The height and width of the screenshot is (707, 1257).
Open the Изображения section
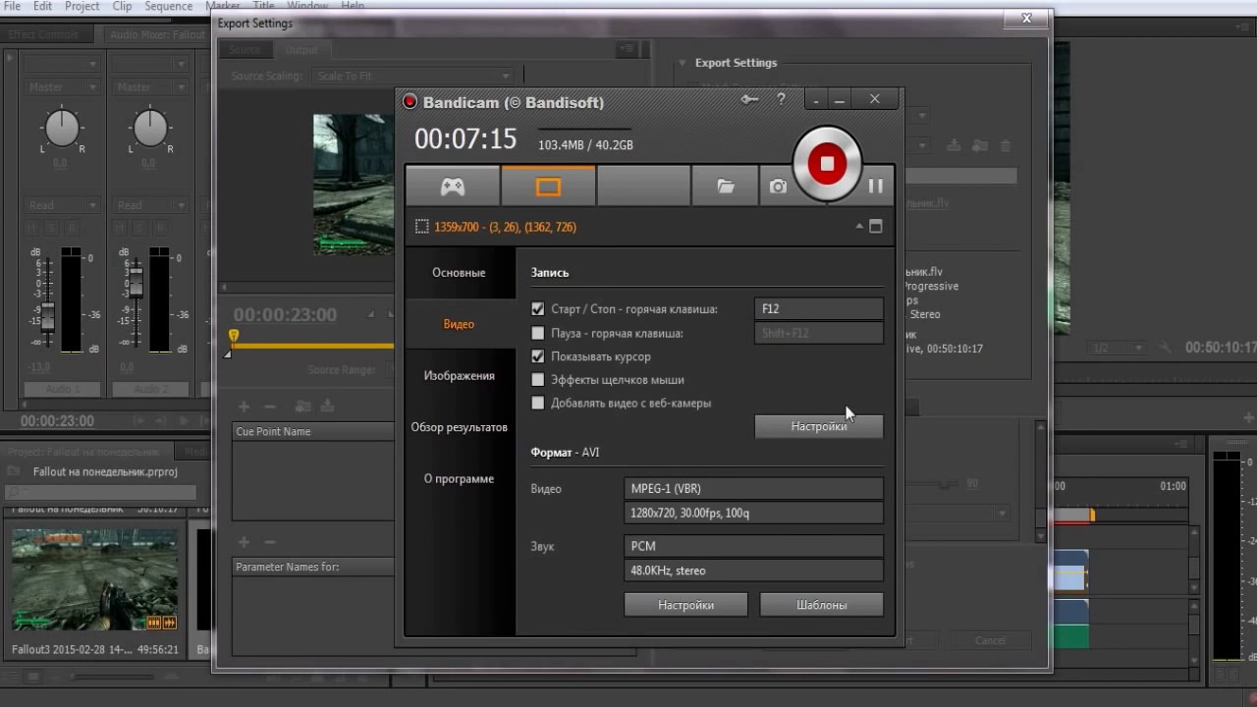(x=459, y=376)
